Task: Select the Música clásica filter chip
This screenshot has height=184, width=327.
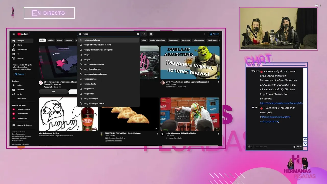Action: [199, 40]
